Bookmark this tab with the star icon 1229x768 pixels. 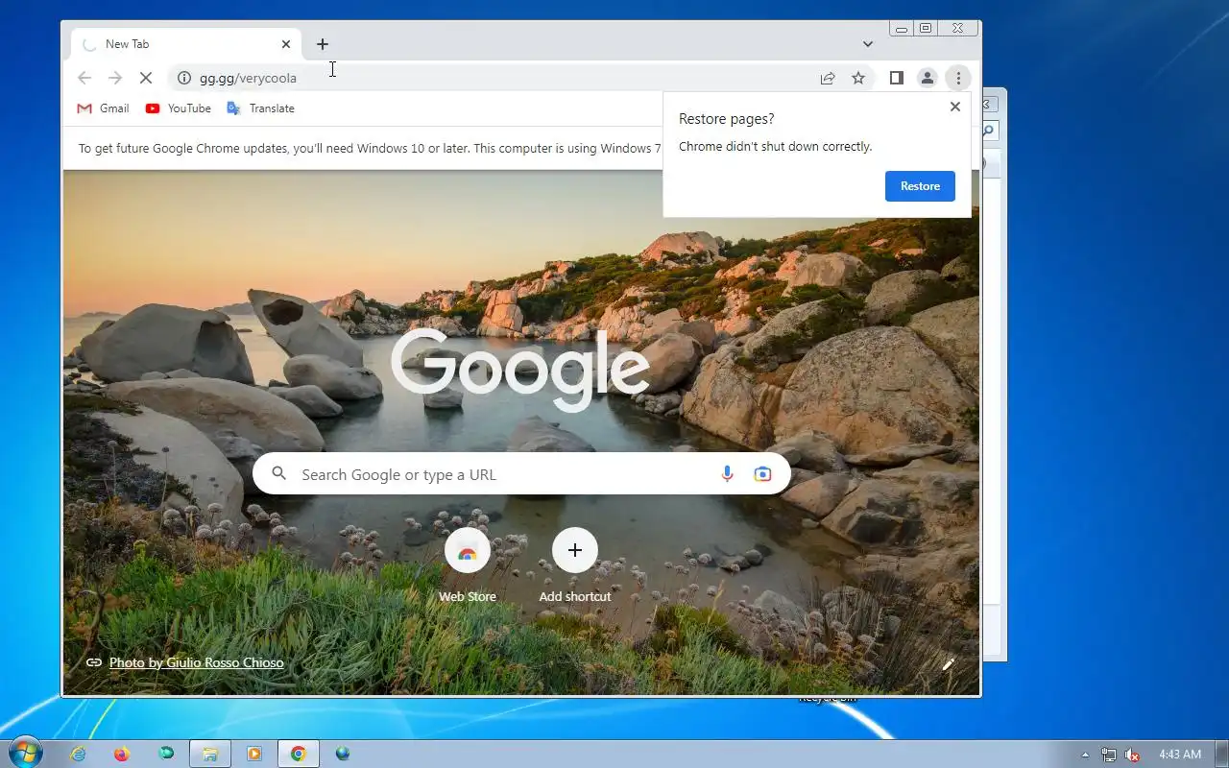pyautogui.click(x=858, y=78)
